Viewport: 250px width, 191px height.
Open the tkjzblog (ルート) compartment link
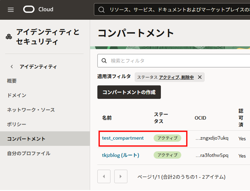click(121, 155)
